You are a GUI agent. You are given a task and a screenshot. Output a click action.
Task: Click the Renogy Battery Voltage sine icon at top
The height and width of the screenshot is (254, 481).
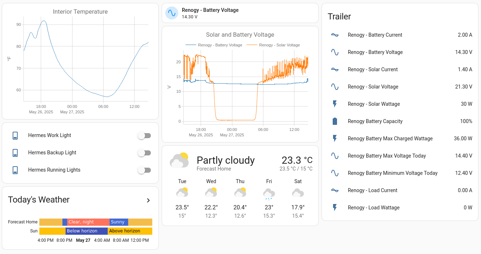pyautogui.click(x=172, y=13)
